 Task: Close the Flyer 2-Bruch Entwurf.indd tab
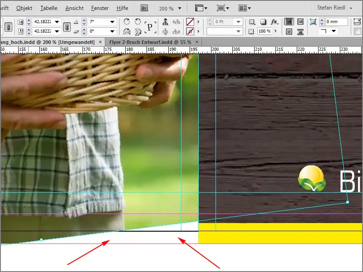pos(197,42)
